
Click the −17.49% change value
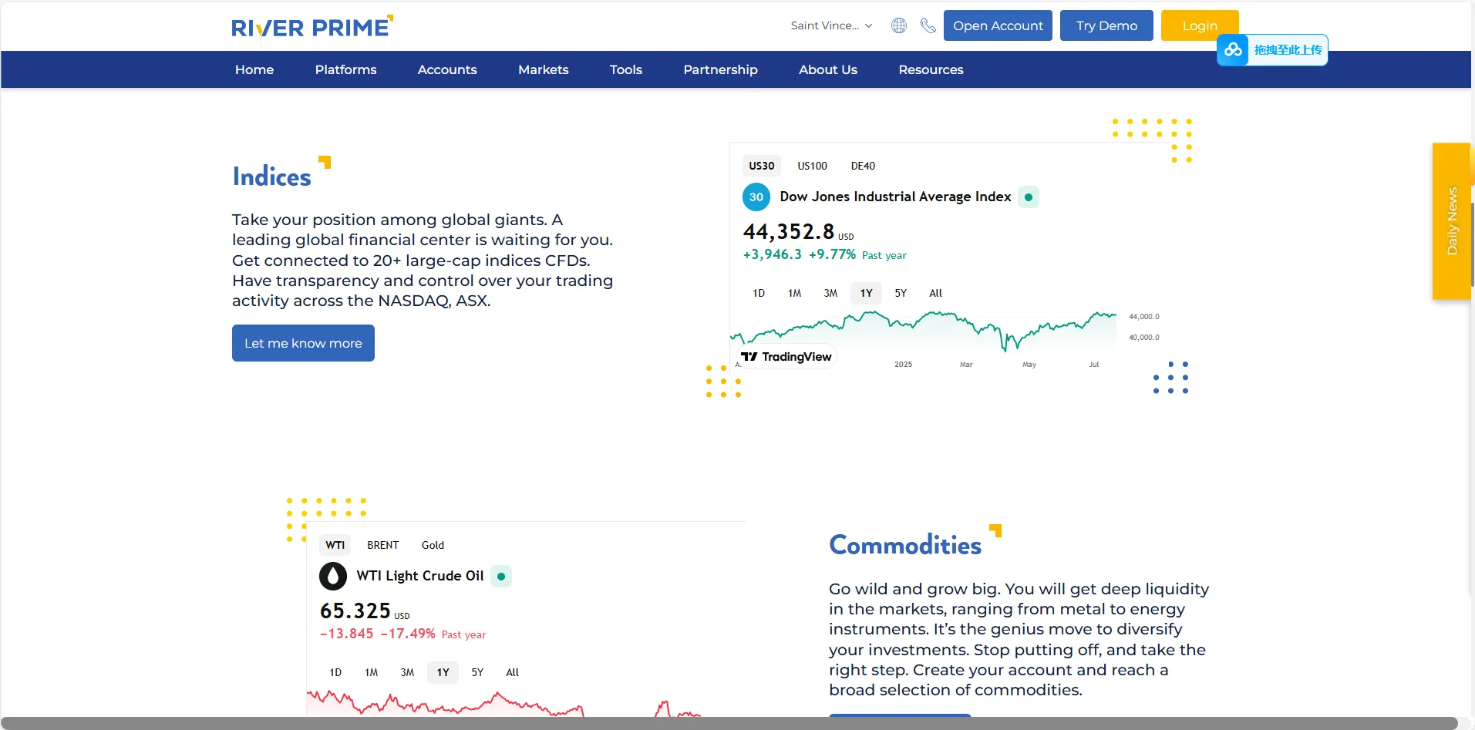[408, 634]
